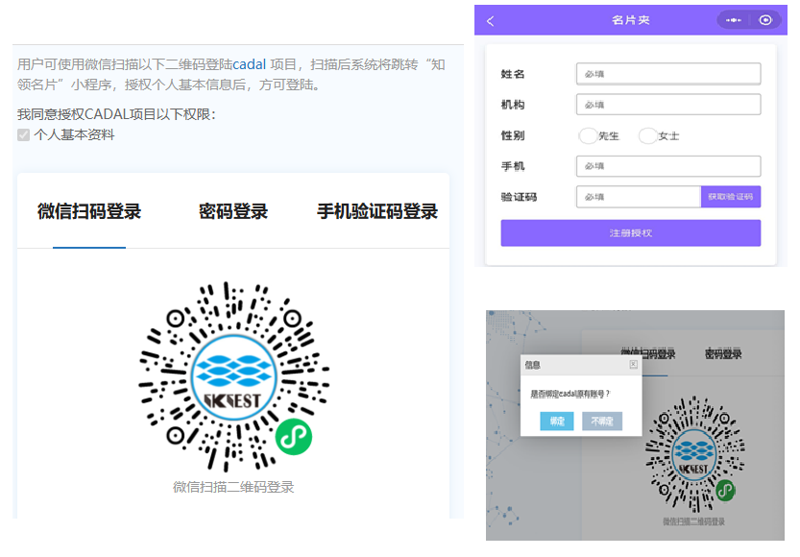Toggle the 个人基本资料 permission checkbox
The height and width of the screenshot is (557, 800).
click(x=24, y=135)
